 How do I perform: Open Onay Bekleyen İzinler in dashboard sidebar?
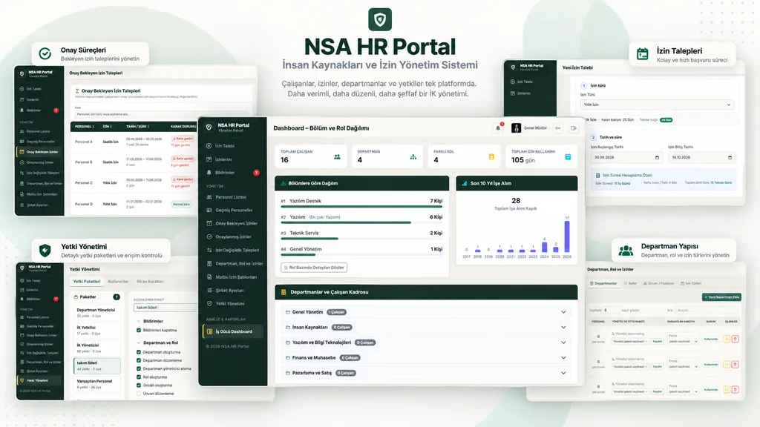click(237, 223)
